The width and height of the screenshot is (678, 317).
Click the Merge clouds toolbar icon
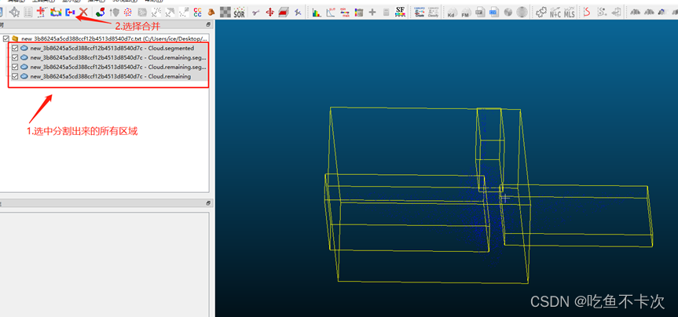tap(70, 13)
